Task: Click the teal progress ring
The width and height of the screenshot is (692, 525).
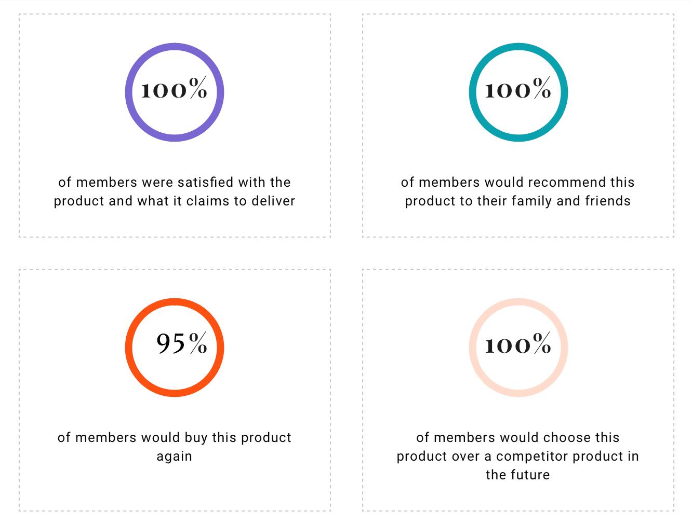Action: click(x=473, y=93)
